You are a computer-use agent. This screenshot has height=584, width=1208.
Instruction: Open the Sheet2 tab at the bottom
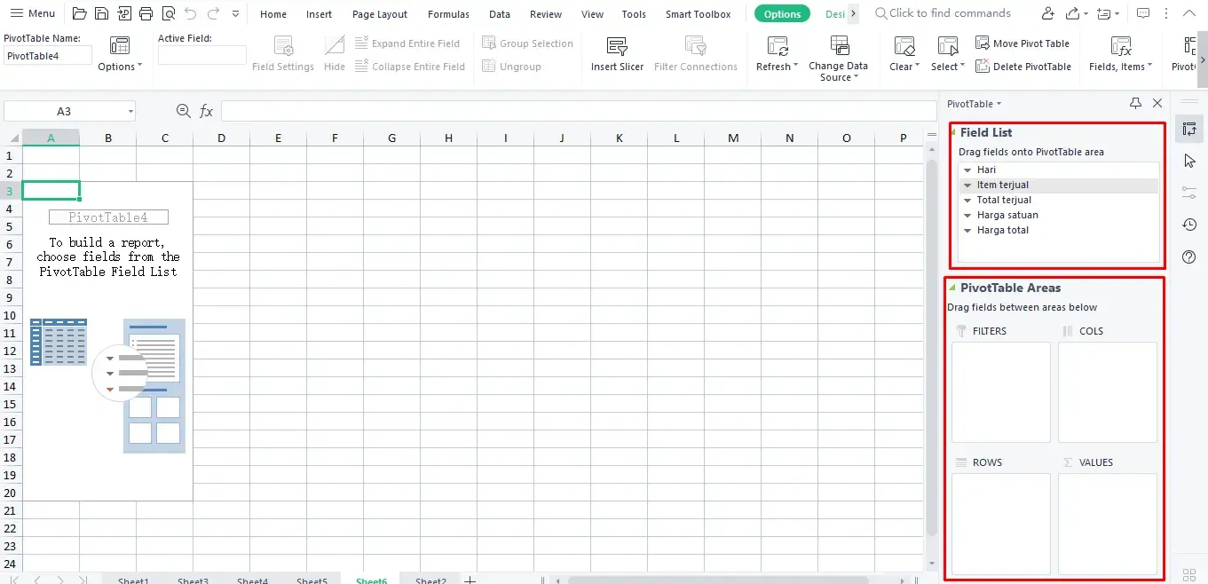pos(430,579)
